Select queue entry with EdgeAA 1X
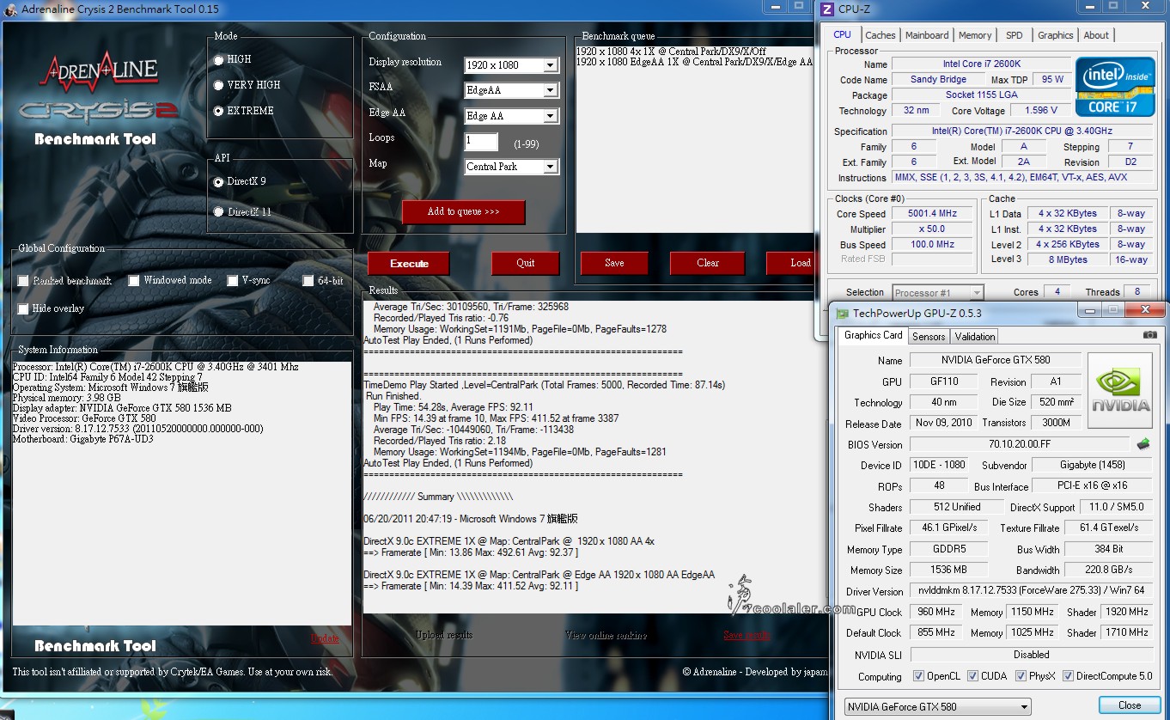 (694, 62)
